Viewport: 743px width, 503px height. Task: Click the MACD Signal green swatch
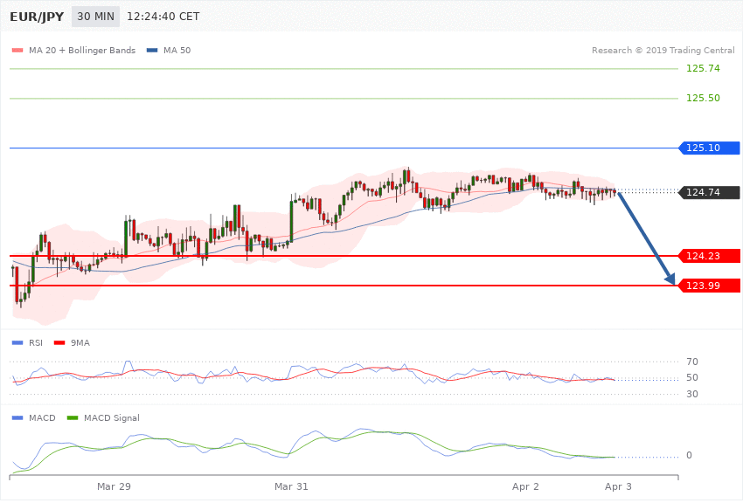(x=73, y=417)
